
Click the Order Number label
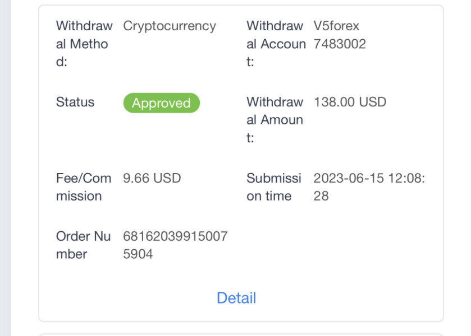click(x=83, y=245)
